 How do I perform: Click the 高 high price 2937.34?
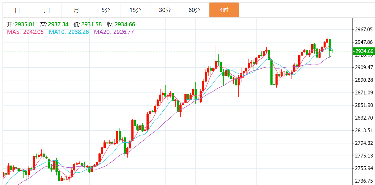tap(58, 24)
